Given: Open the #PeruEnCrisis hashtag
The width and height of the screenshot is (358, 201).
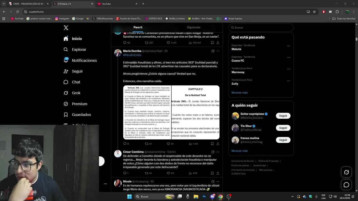Looking at the screenshot, I should point(132,55).
